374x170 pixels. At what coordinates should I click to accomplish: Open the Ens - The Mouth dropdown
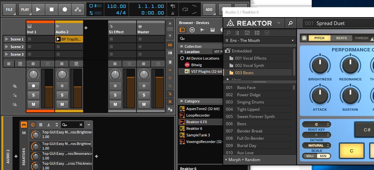(260, 40)
